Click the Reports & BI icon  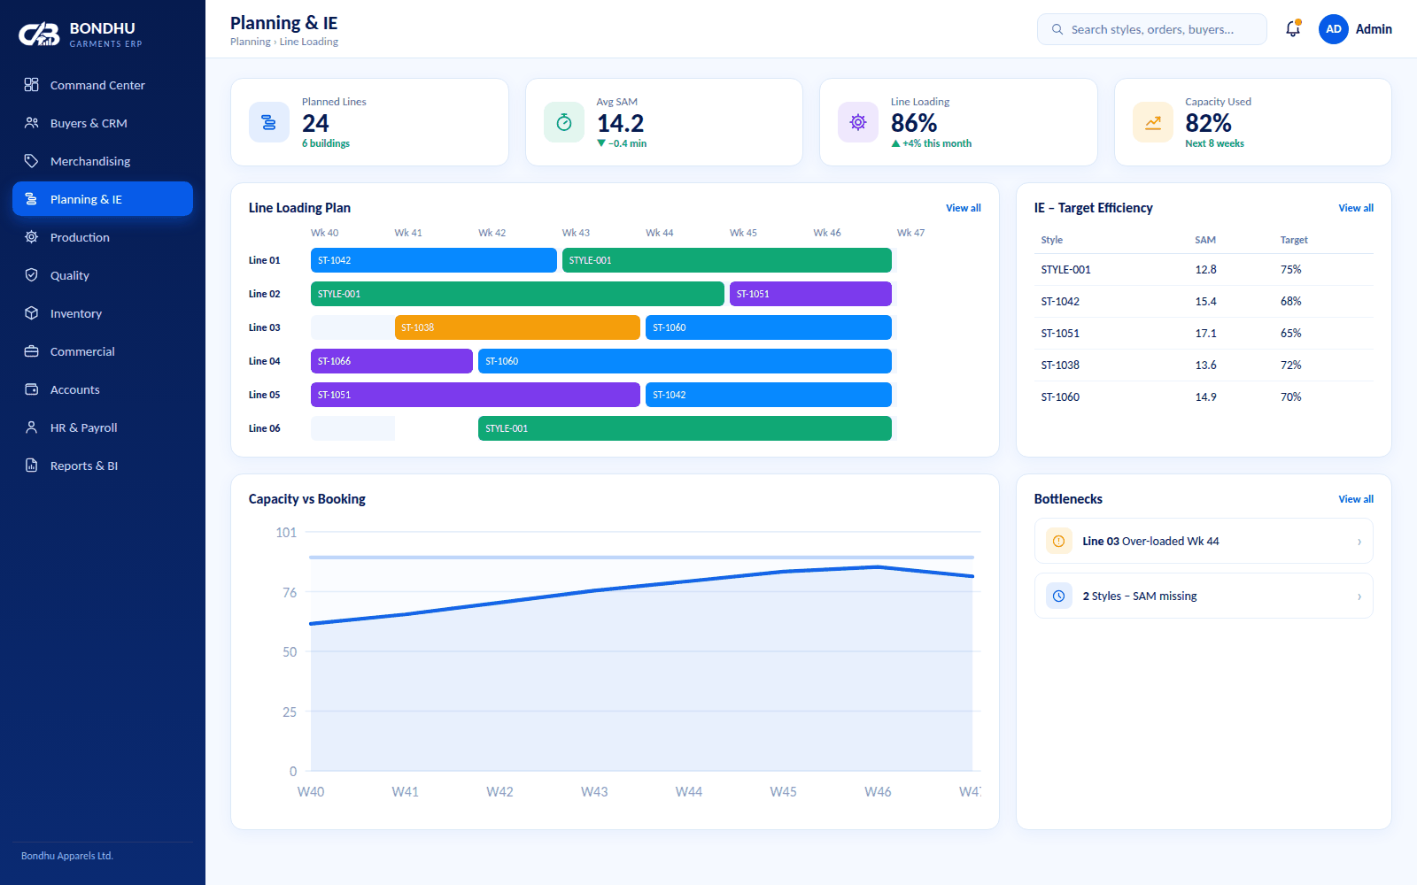(x=31, y=466)
